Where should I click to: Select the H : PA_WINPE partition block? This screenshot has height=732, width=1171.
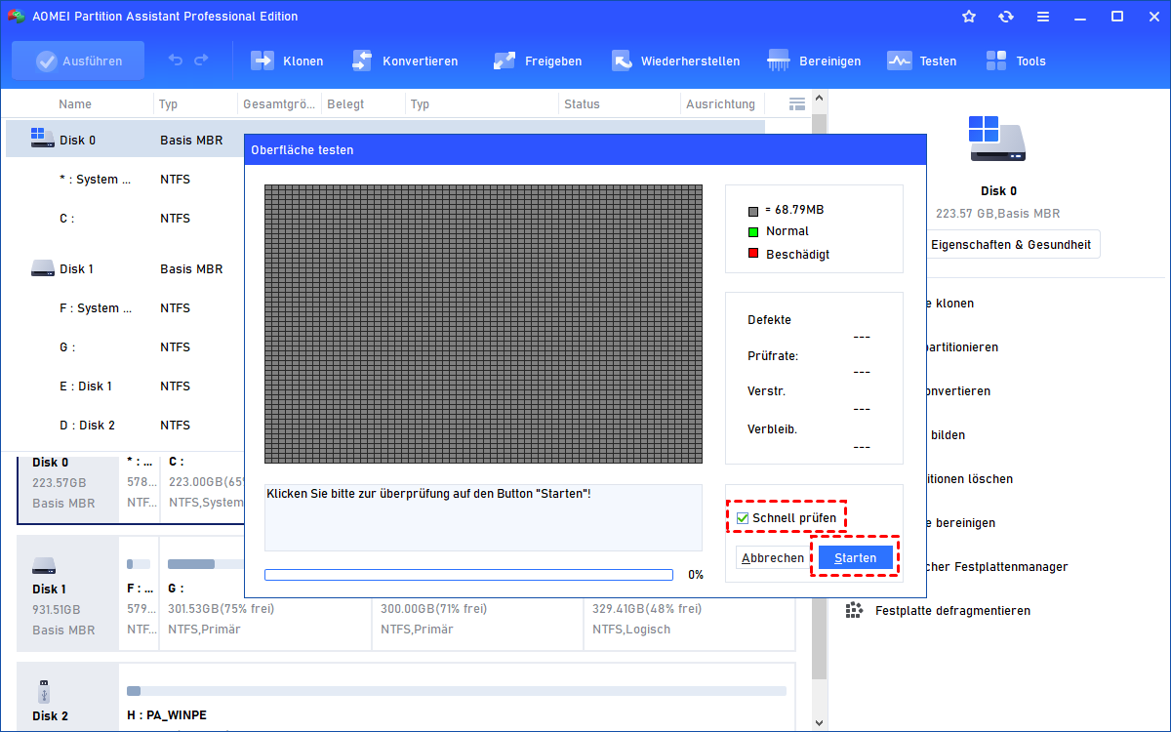pos(457,698)
